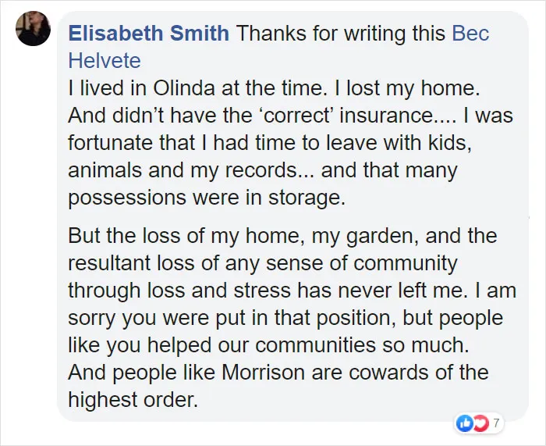Open the Elisabeth Smith profile name link
The width and height of the screenshot is (546, 446).
tap(149, 33)
